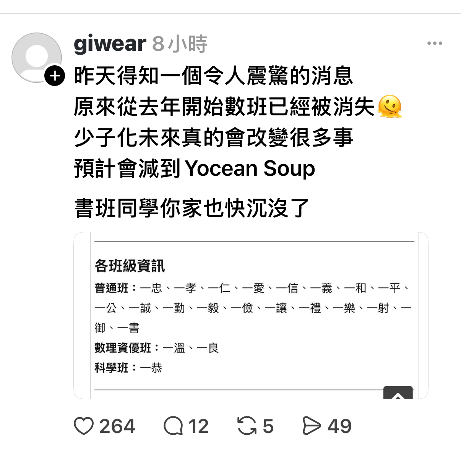The image size is (461, 450).
Task: Open comments via the speech bubble icon
Action: [173, 426]
